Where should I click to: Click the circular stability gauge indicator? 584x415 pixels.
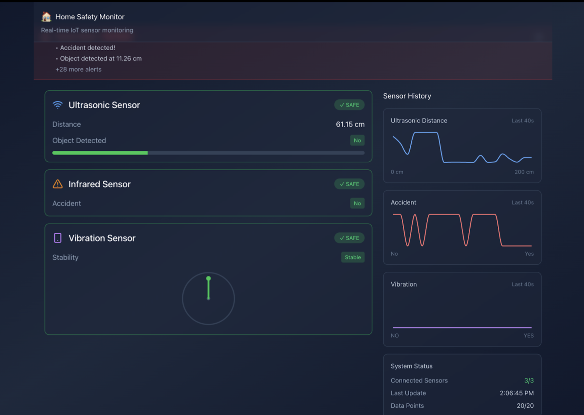pyautogui.click(x=208, y=298)
